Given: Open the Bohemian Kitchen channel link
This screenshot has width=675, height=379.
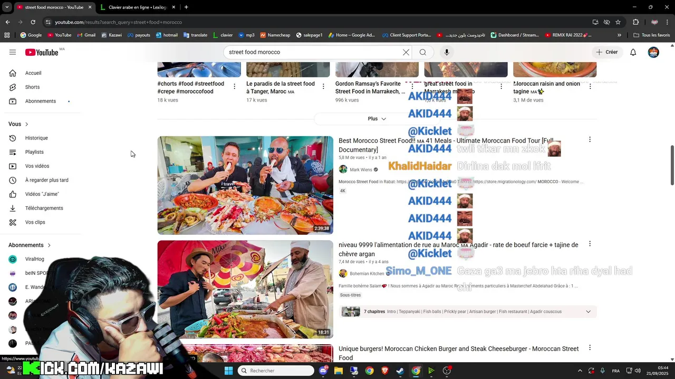Looking at the screenshot, I should click(367, 274).
